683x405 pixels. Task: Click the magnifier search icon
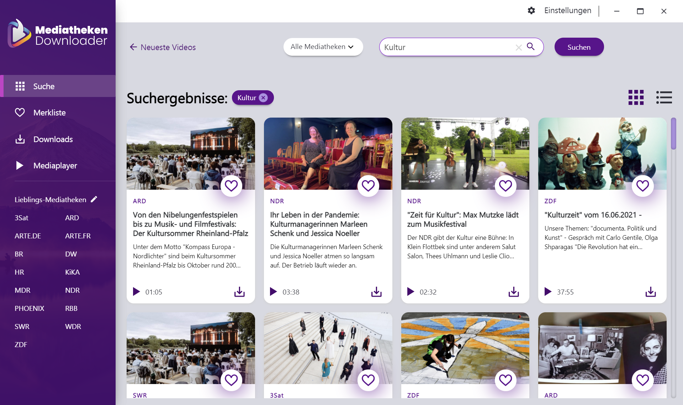pyautogui.click(x=530, y=47)
